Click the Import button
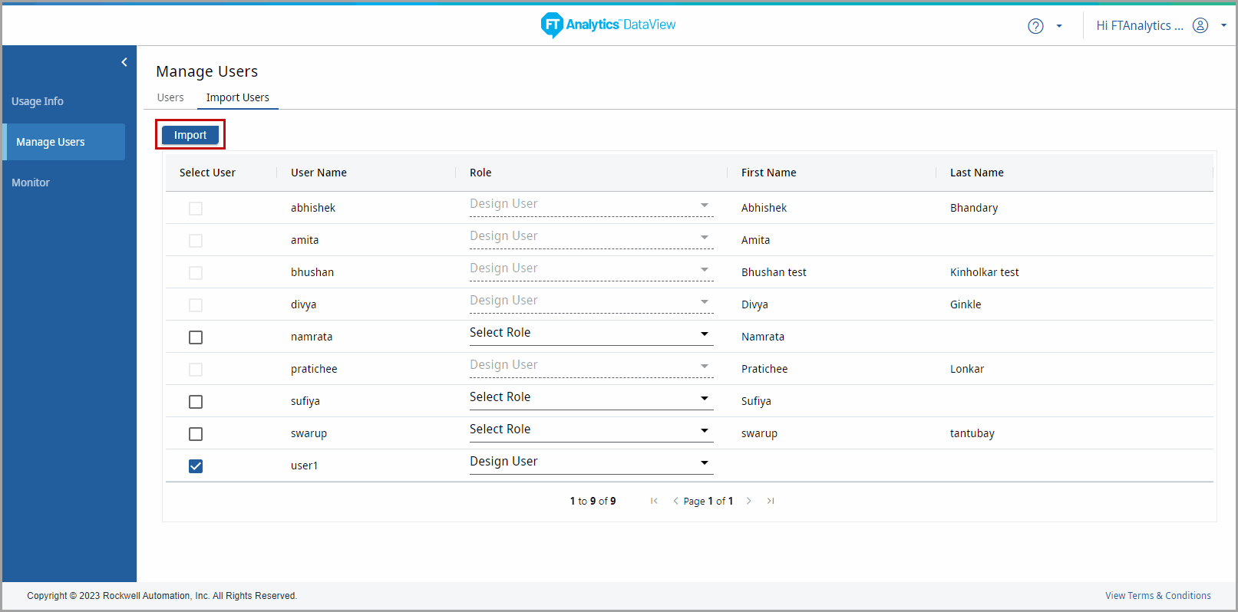Viewport: 1238px width, 612px height. point(190,135)
